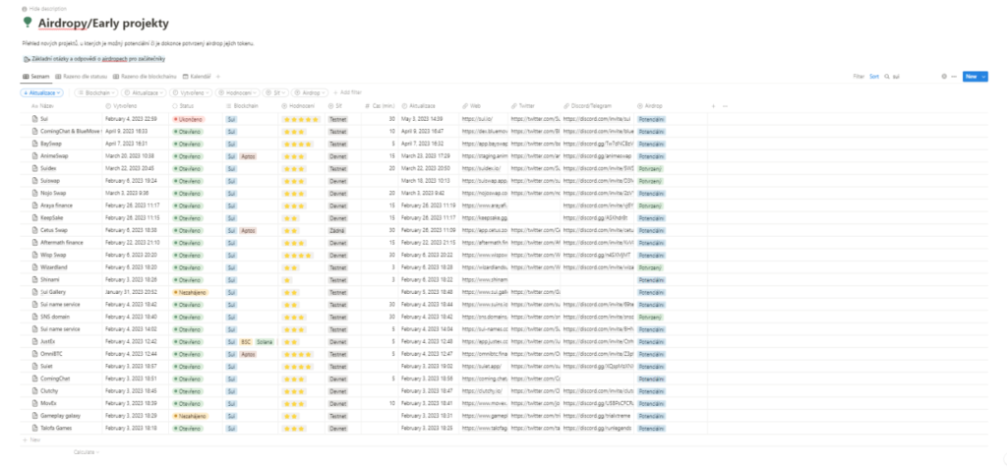The image size is (1007, 467).
Task: Open the dropdown arrow on New button
Action: coord(983,76)
